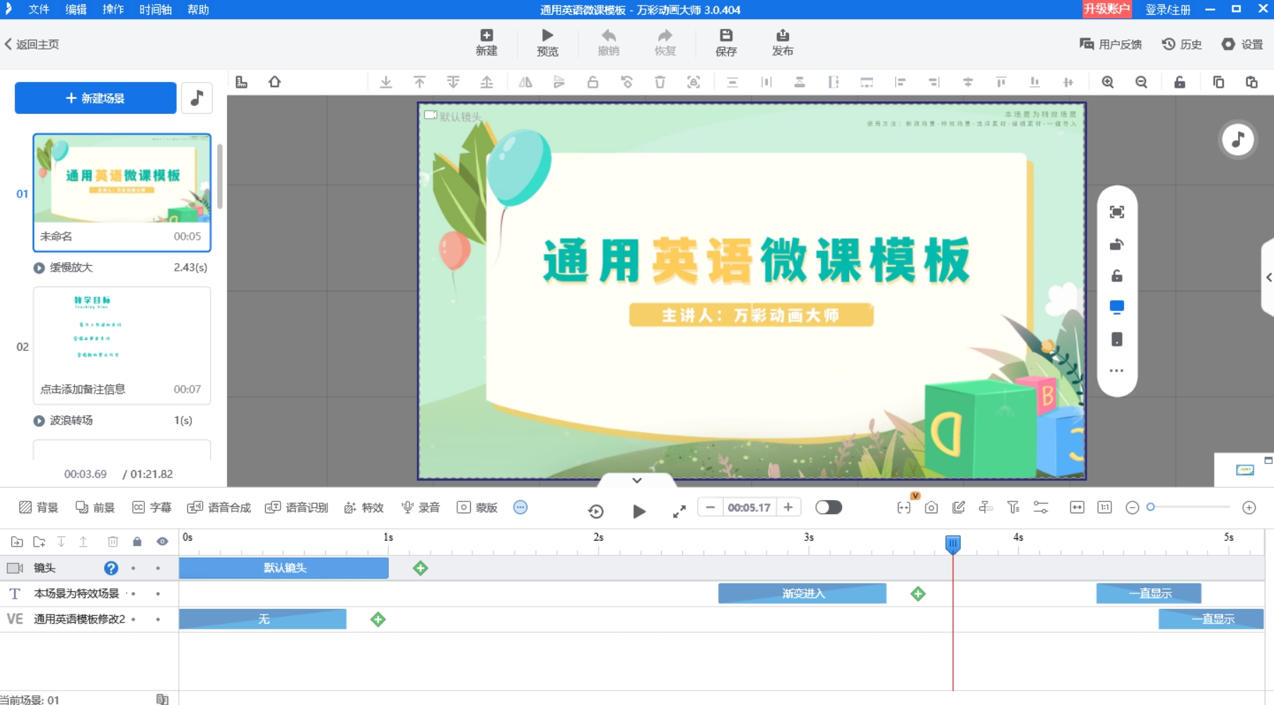Toggle the eye visibility icon in timeline header

click(x=163, y=542)
